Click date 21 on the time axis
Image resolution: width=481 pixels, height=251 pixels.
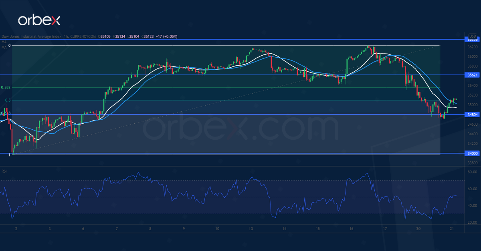click(x=452, y=229)
